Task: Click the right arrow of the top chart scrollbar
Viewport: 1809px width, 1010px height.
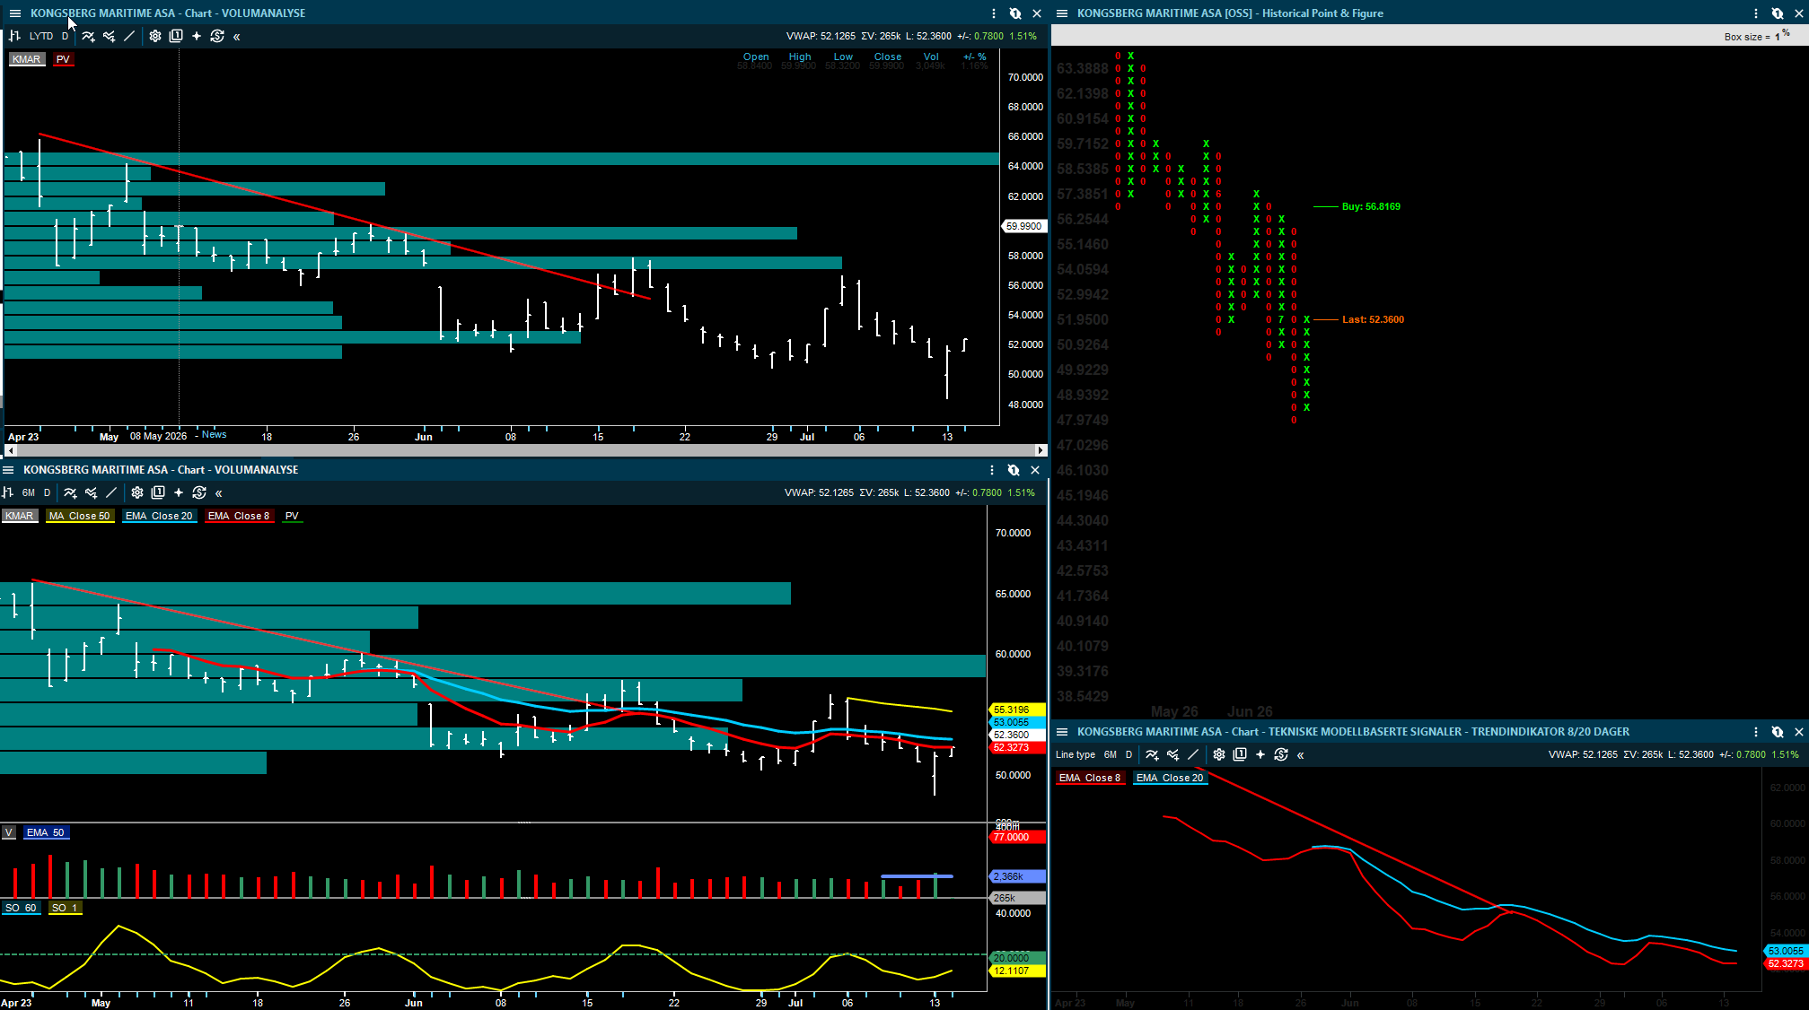Action: coord(1041,450)
